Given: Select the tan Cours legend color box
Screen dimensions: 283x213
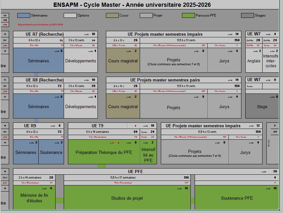Looking at the screenshot, I should click(112, 15).
